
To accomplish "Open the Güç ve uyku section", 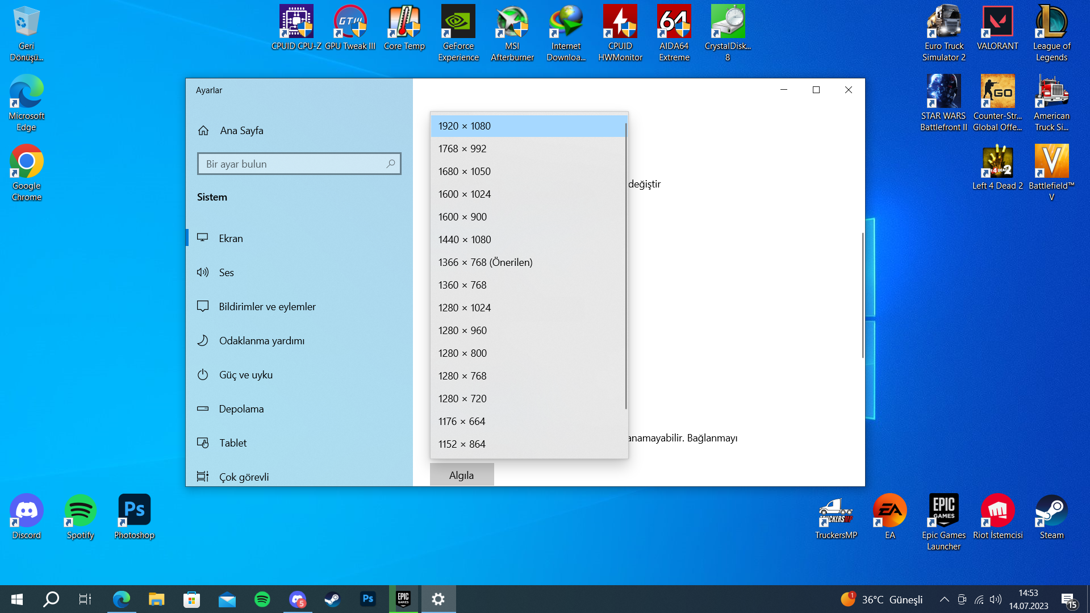I will click(245, 375).
